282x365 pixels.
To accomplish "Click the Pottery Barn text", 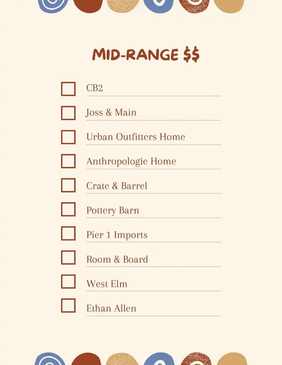I will [x=112, y=210].
